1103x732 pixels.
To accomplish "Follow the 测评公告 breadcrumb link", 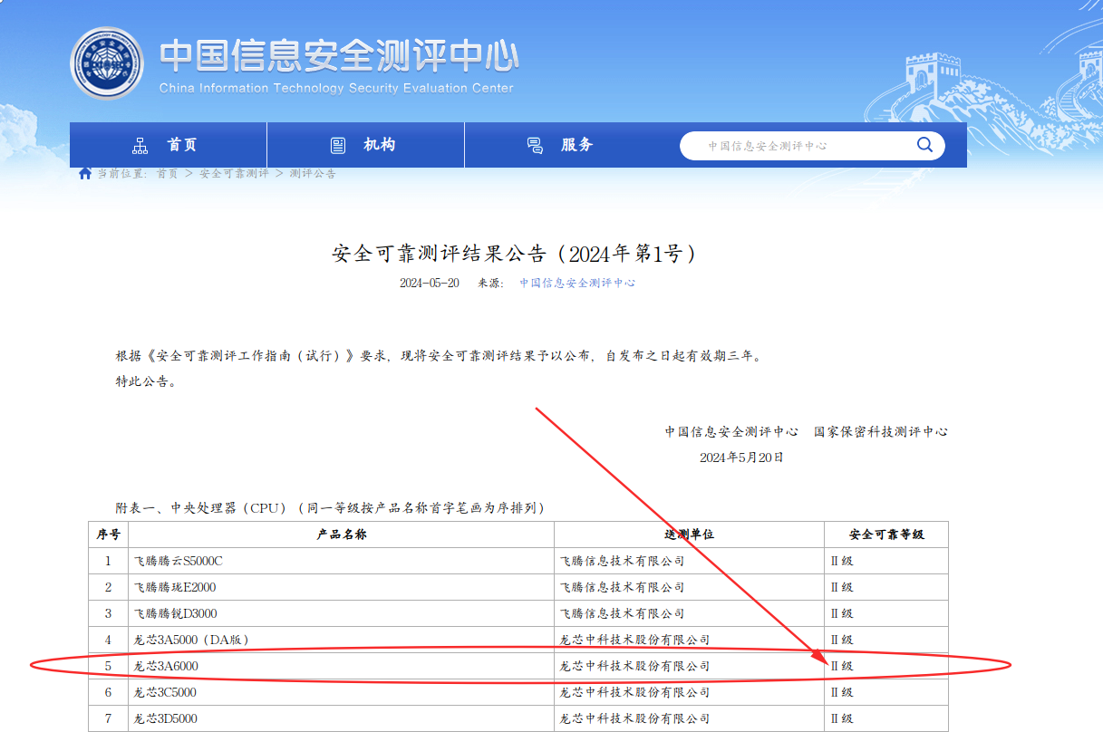I will (x=313, y=173).
